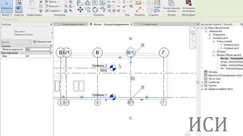The height and width of the screenshot is (136, 243).
Task: Open the Соединить dropdown arrow
Action: pyautogui.click(x=62, y=11)
